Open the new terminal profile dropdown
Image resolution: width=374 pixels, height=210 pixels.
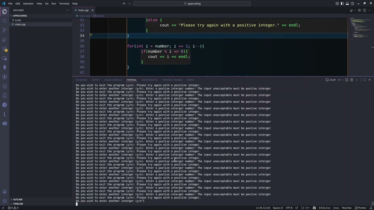[x=342, y=80]
